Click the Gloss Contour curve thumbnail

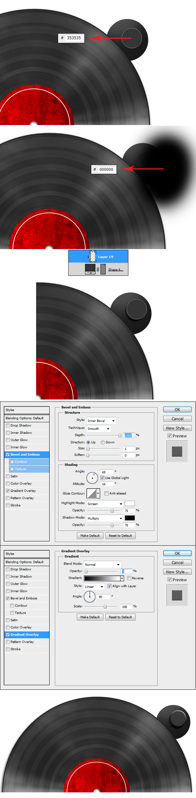pyautogui.click(x=91, y=494)
